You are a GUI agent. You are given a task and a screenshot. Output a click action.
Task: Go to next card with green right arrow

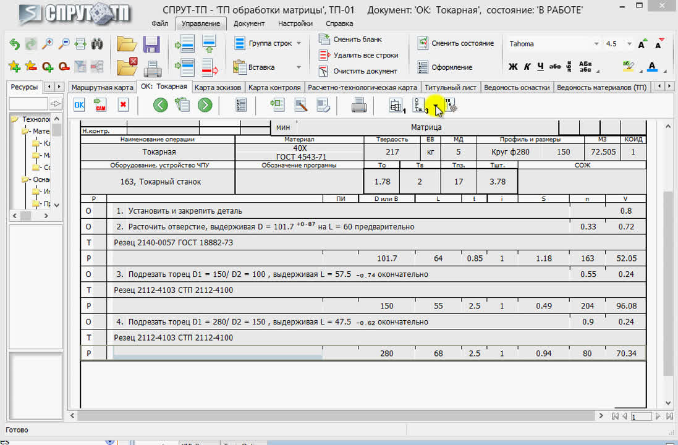205,105
